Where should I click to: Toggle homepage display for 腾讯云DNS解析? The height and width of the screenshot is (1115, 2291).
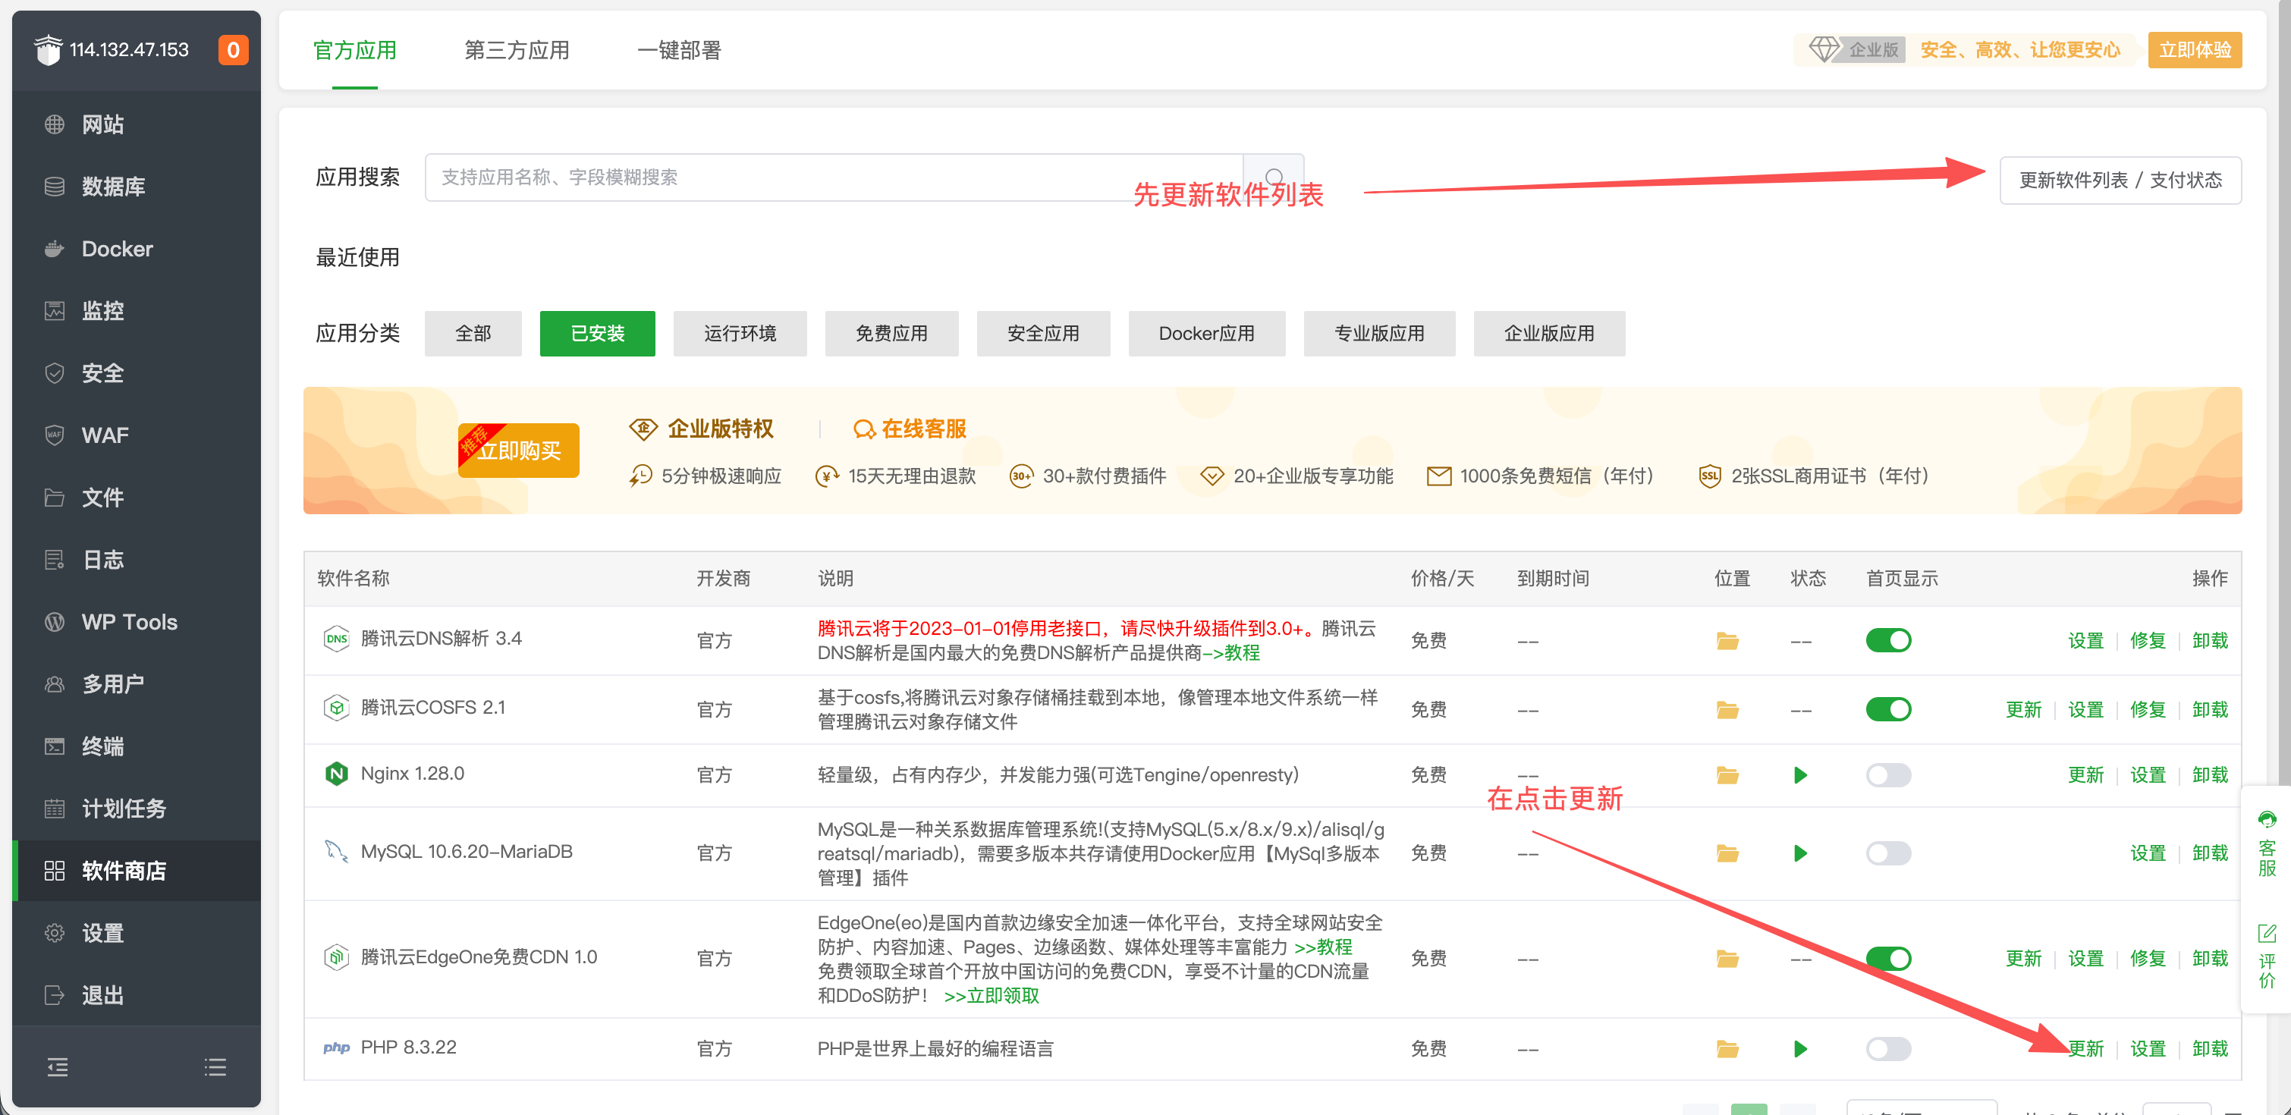point(1888,640)
